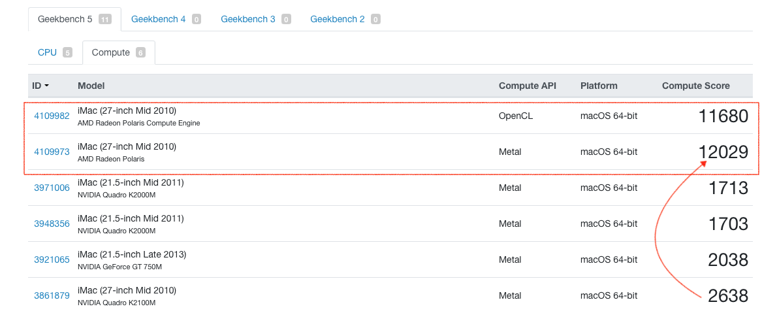The height and width of the screenshot is (332, 777).
Task: Switch to the Geekbench 4 tab
Action: [159, 19]
